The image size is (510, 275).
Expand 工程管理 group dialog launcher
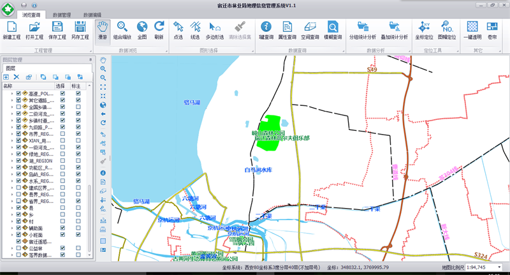point(91,51)
